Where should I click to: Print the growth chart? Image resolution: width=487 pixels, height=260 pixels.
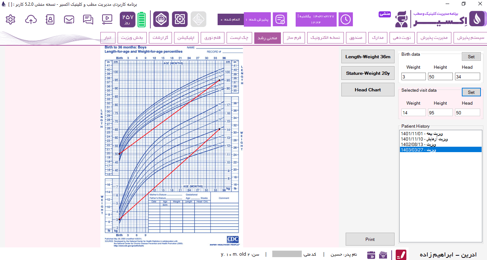370,239
